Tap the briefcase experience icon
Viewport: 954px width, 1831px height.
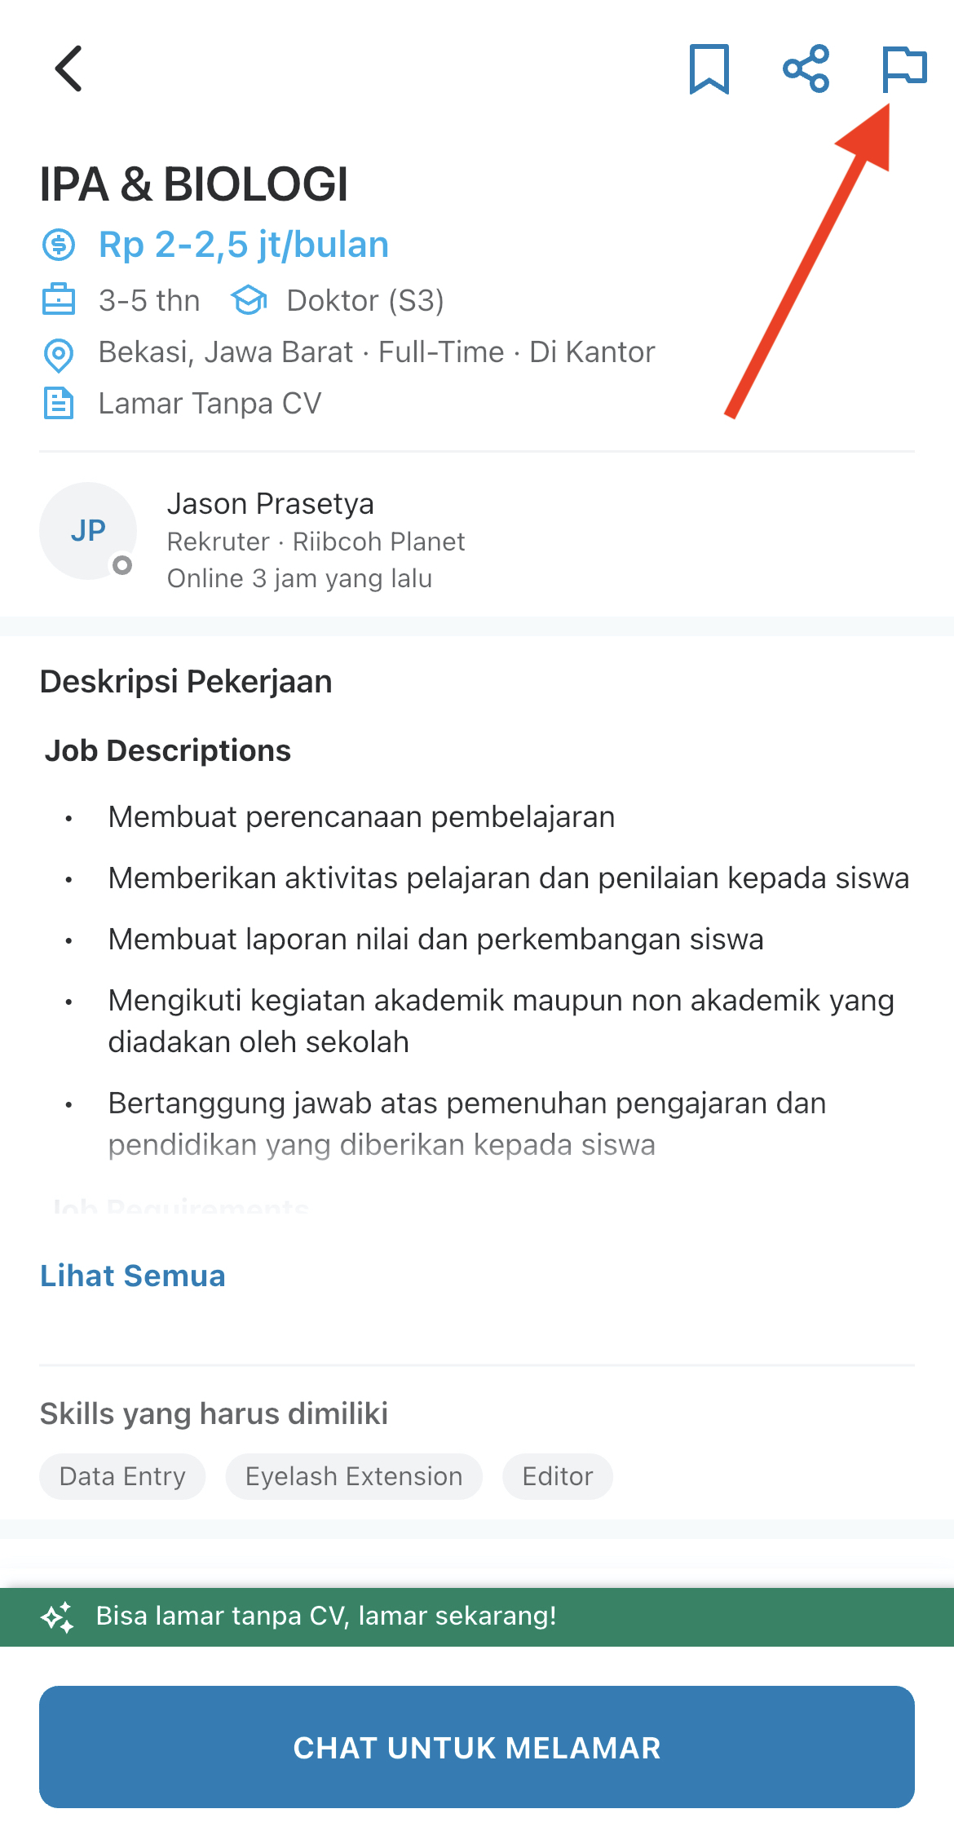59,300
